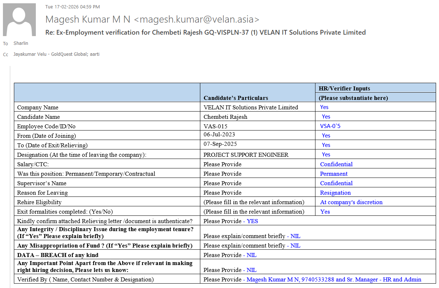Click 'Any Misappropriation of Fund ?' question
The height and width of the screenshot is (288, 439).
click(x=105, y=245)
